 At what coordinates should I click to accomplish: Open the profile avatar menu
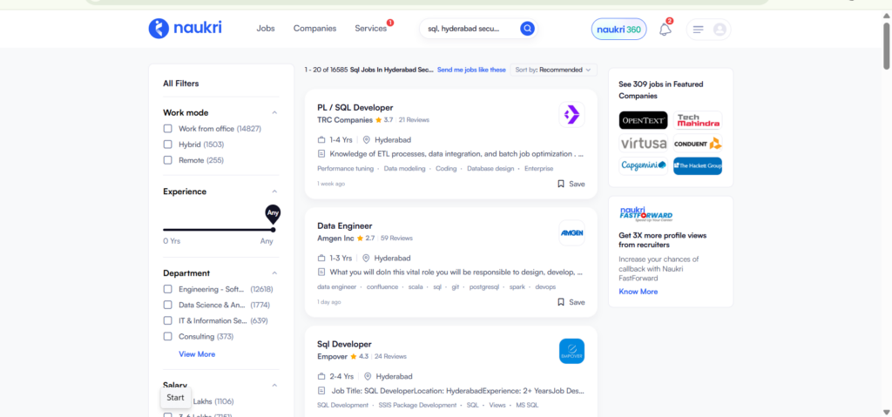pos(720,30)
